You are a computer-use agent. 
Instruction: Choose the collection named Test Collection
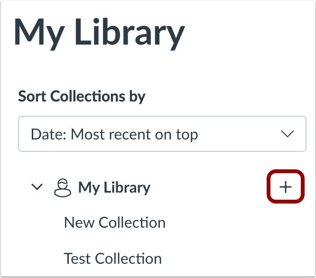[112, 259]
